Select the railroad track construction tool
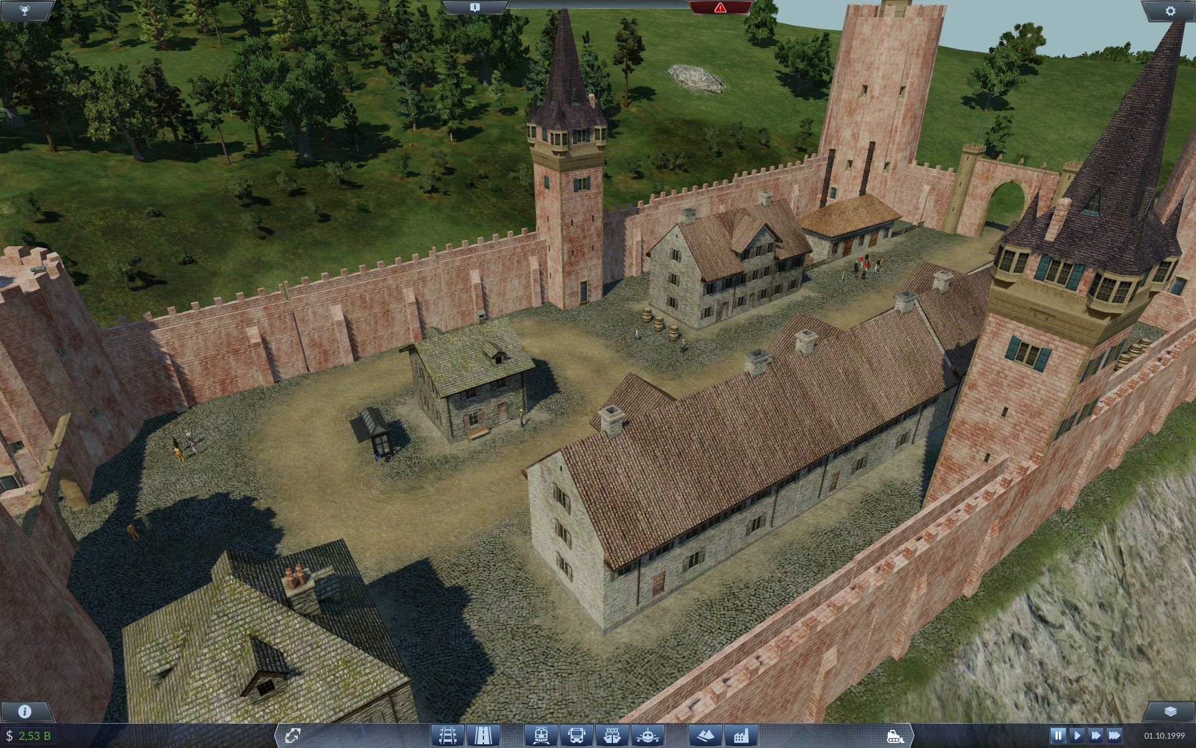The width and height of the screenshot is (1196, 748). pos(448,736)
